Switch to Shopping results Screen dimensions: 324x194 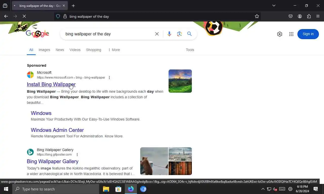coord(94,50)
